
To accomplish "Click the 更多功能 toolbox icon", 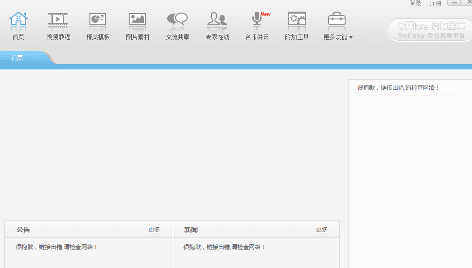I will [336, 19].
